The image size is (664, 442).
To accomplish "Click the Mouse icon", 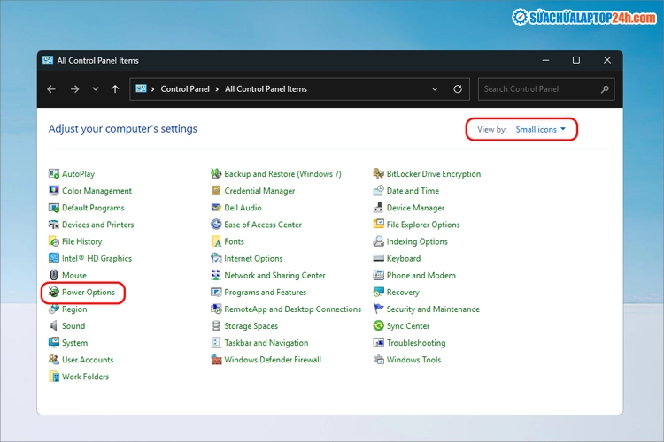I will tap(54, 276).
